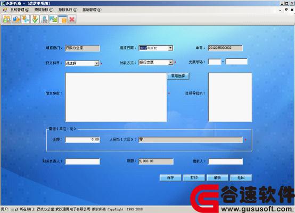
Task: Click the 解锁 button
Action: click(x=217, y=177)
